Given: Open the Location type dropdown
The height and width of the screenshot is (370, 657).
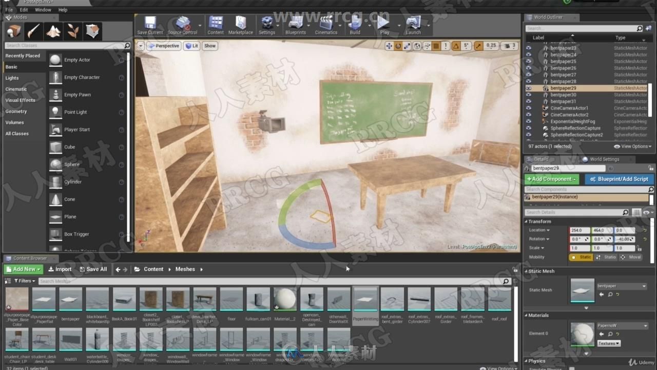Looking at the screenshot, I should [x=539, y=230].
